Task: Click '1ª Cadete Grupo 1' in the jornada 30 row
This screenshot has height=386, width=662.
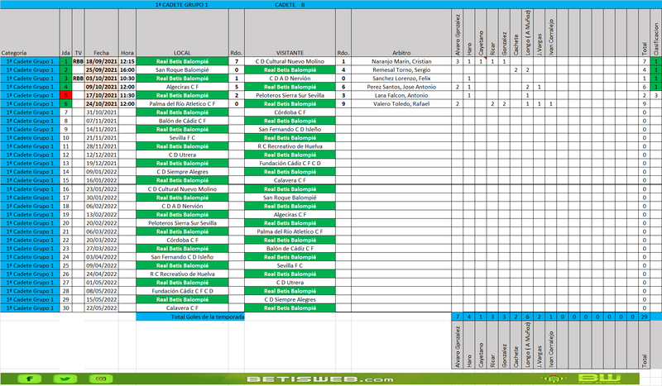Action: (30, 308)
